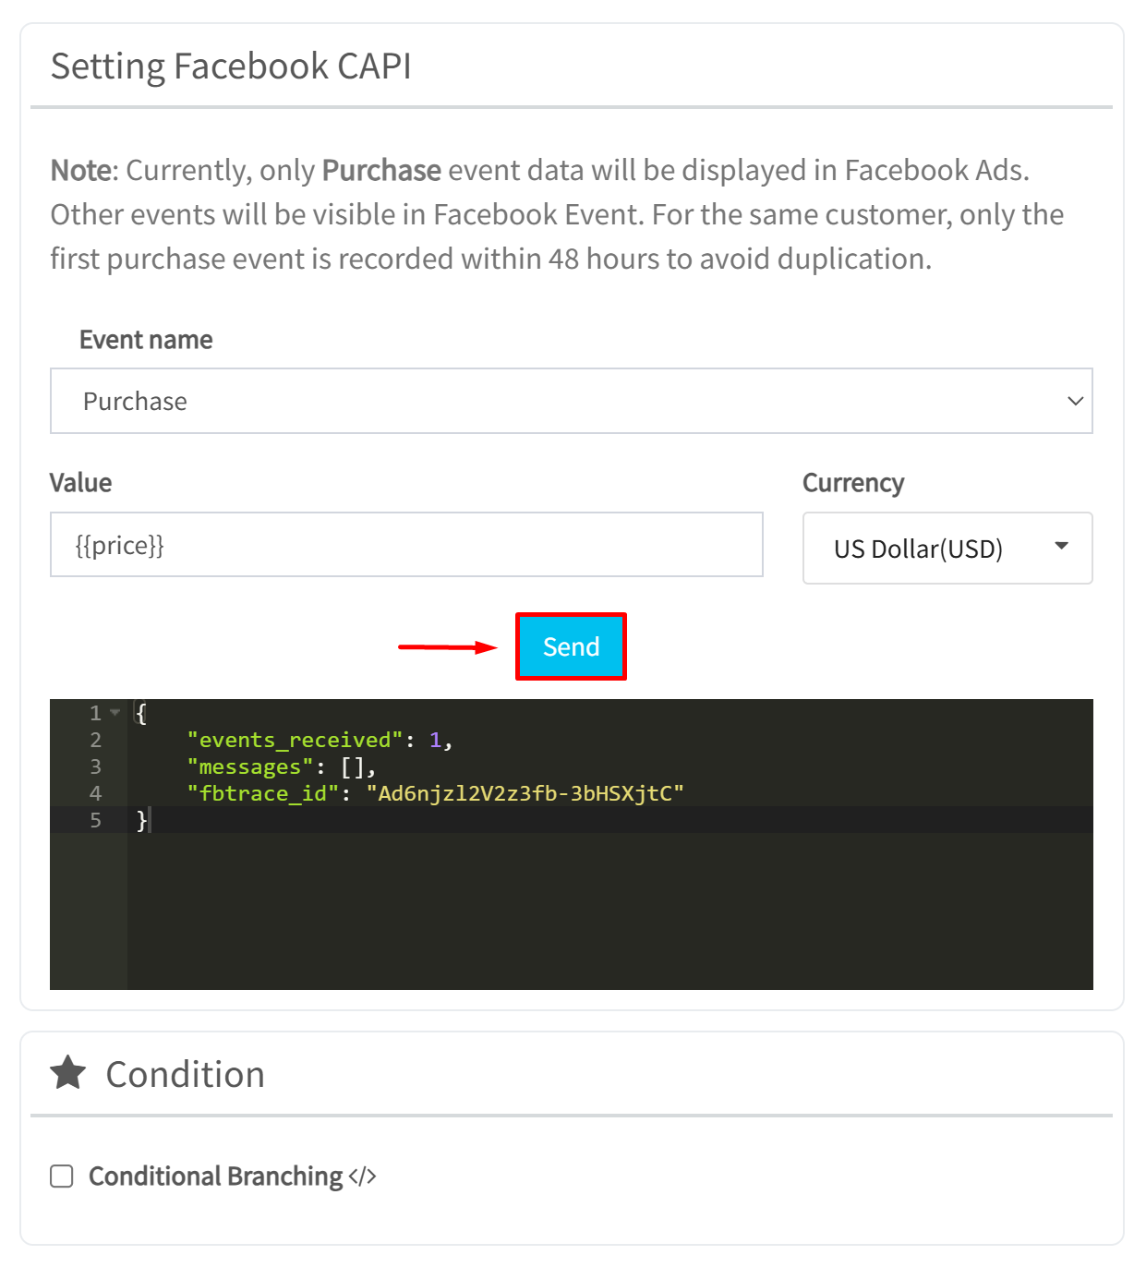
Task: Click the fbtrace_id value "Ad6njzl2V2z3fb-3bHSXjtC"
Action: (x=525, y=793)
